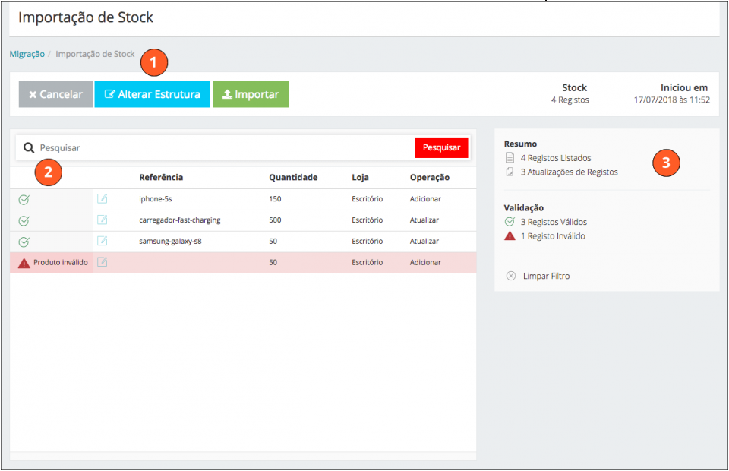729x471 pixels.
Task: Click the Limpar Filtro clear icon
Action: coord(511,276)
